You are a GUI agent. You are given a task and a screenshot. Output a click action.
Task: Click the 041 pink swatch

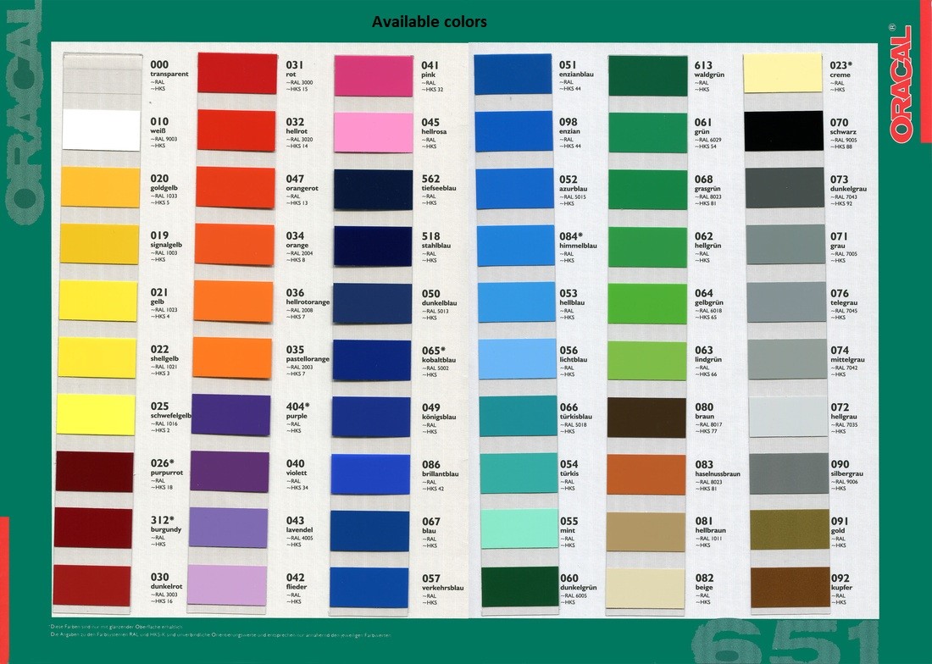pos(374,76)
